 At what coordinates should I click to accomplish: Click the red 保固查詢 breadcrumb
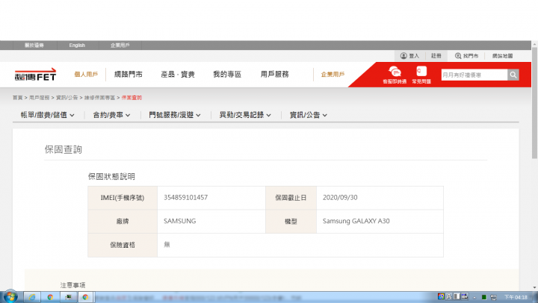click(132, 98)
